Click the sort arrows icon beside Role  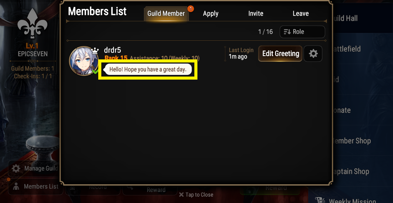287,32
